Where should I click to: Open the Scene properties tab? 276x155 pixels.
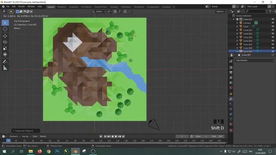(x=231, y=82)
